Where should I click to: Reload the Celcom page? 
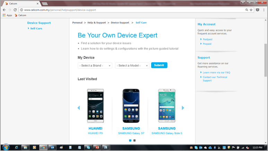tap(15, 10)
